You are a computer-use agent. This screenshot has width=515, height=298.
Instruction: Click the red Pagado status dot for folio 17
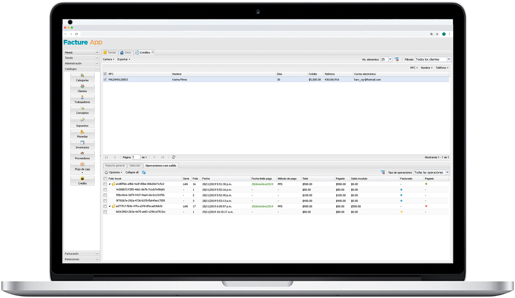coord(426,206)
